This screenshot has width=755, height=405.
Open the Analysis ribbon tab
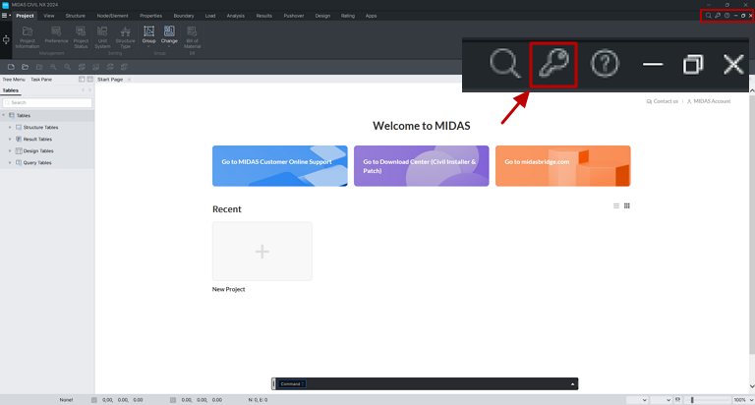[x=236, y=16]
